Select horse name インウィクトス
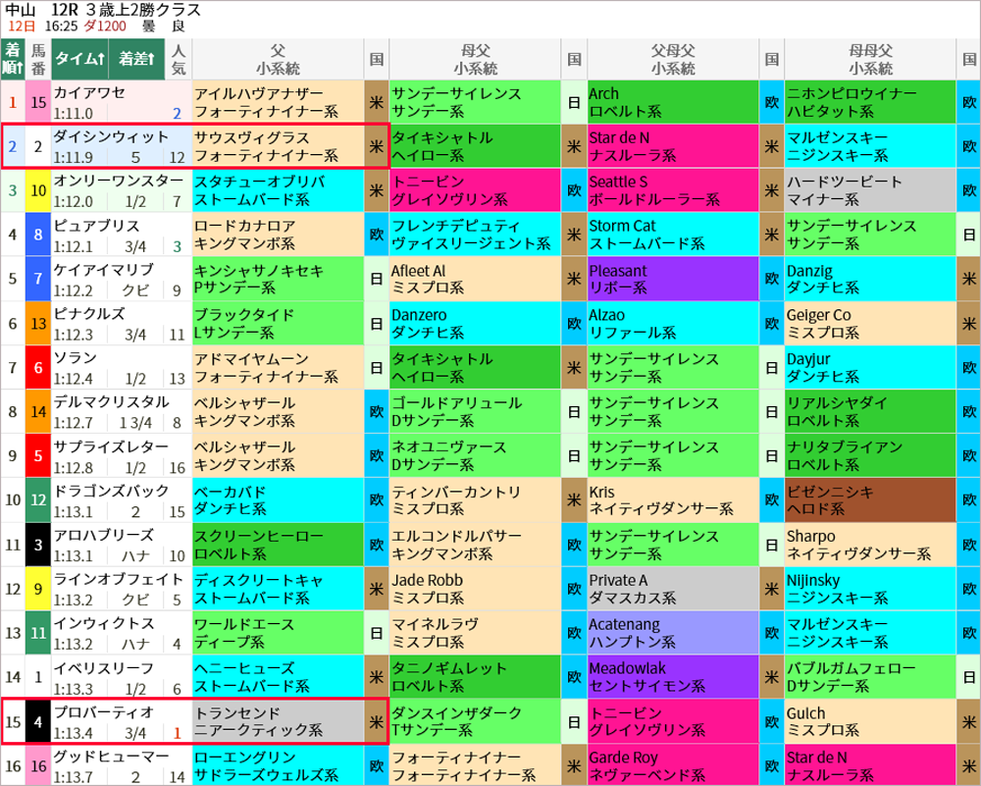The image size is (981, 786). (x=104, y=624)
